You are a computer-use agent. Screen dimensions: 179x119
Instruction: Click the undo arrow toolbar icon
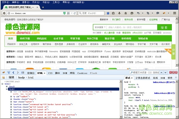(x=138, y=13)
